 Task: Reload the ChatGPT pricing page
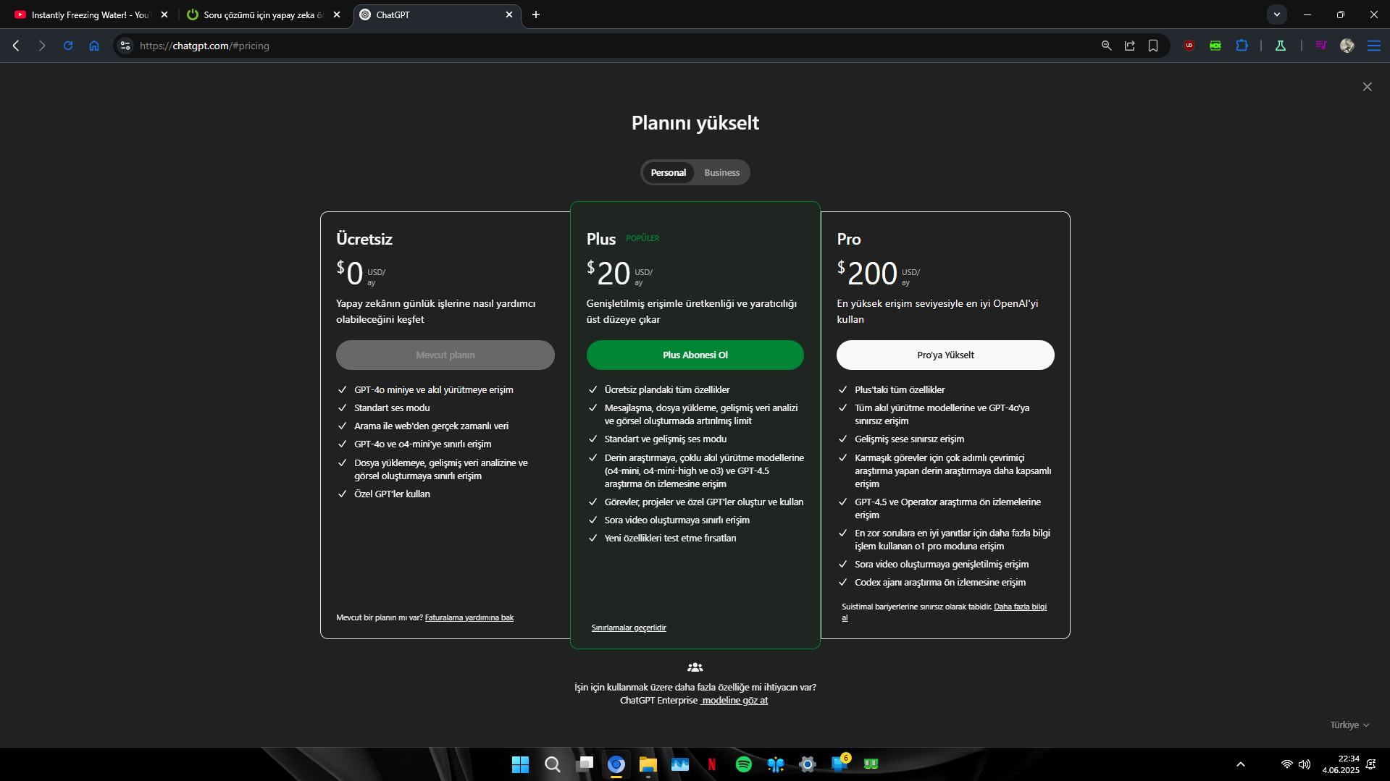[x=68, y=46]
